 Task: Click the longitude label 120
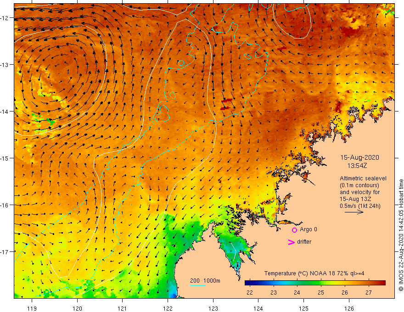[77, 308]
